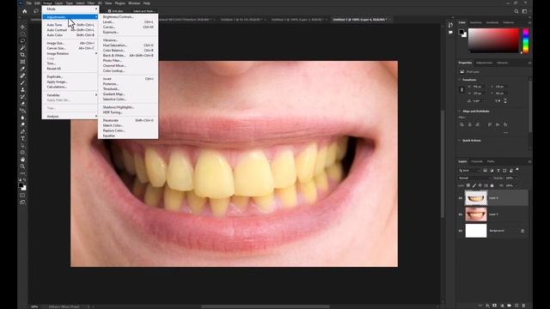550x309 pixels.
Task: Select the Eyedropper tool
Action: 22,69
